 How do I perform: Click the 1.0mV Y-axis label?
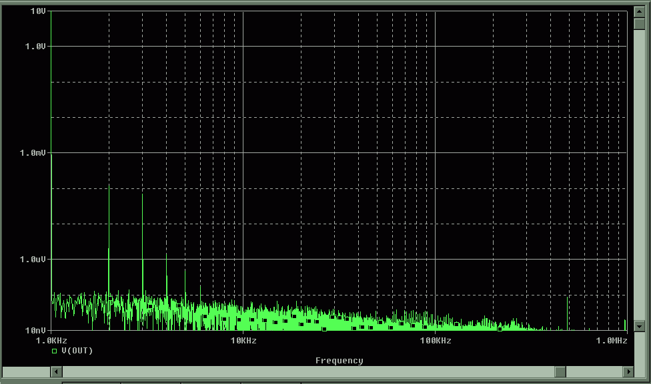[34, 152]
